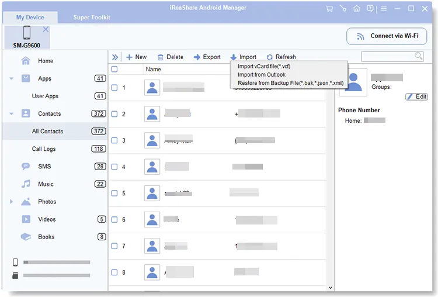Check the checkbox for contact row 6

[114, 219]
